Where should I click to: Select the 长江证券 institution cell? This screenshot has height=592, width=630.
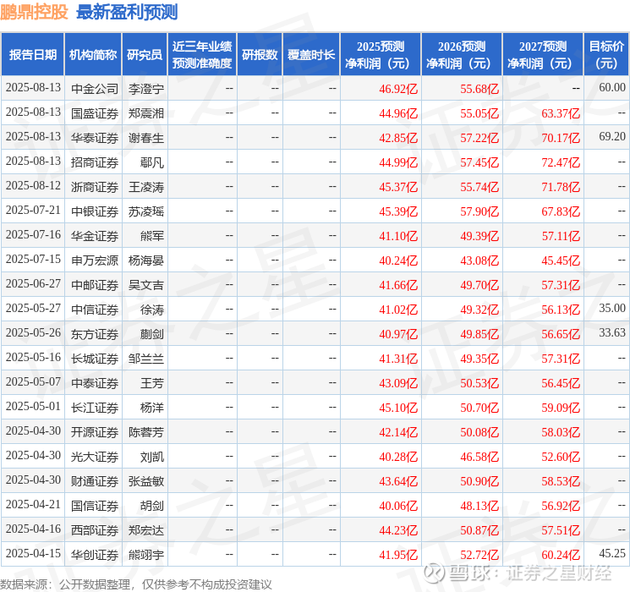[x=95, y=408]
